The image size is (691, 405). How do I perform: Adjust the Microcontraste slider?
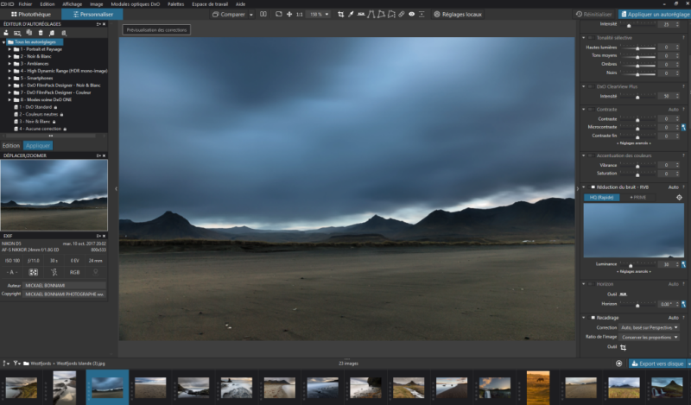pos(637,127)
